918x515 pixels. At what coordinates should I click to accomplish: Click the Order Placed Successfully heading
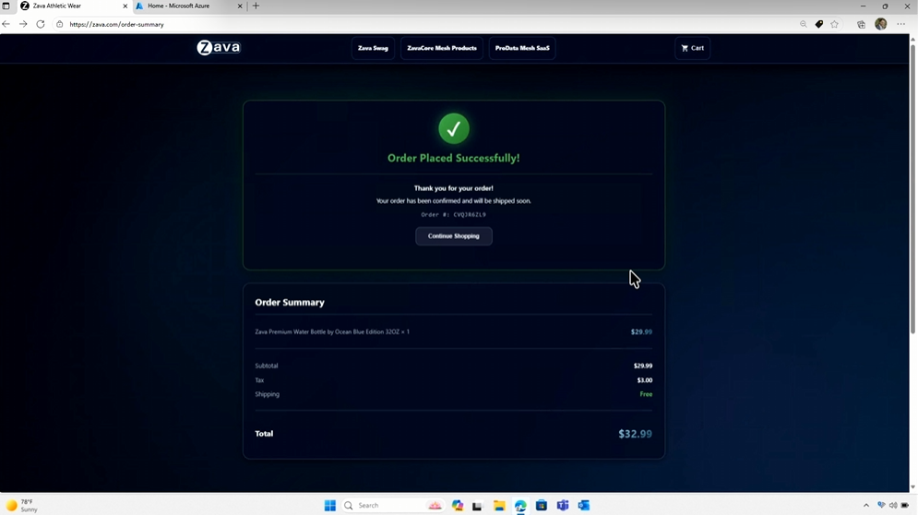click(x=454, y=158)
